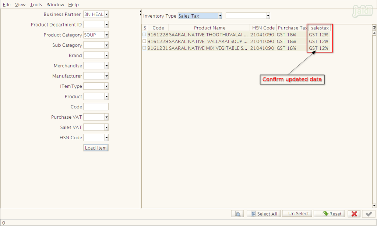The image size is (377, 226).
Task: Click the Un Select button
Action: point(297,214)
